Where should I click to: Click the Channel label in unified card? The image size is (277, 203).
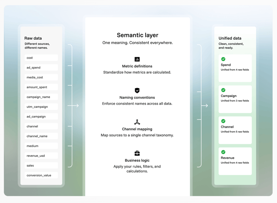[x=227, y=127]
